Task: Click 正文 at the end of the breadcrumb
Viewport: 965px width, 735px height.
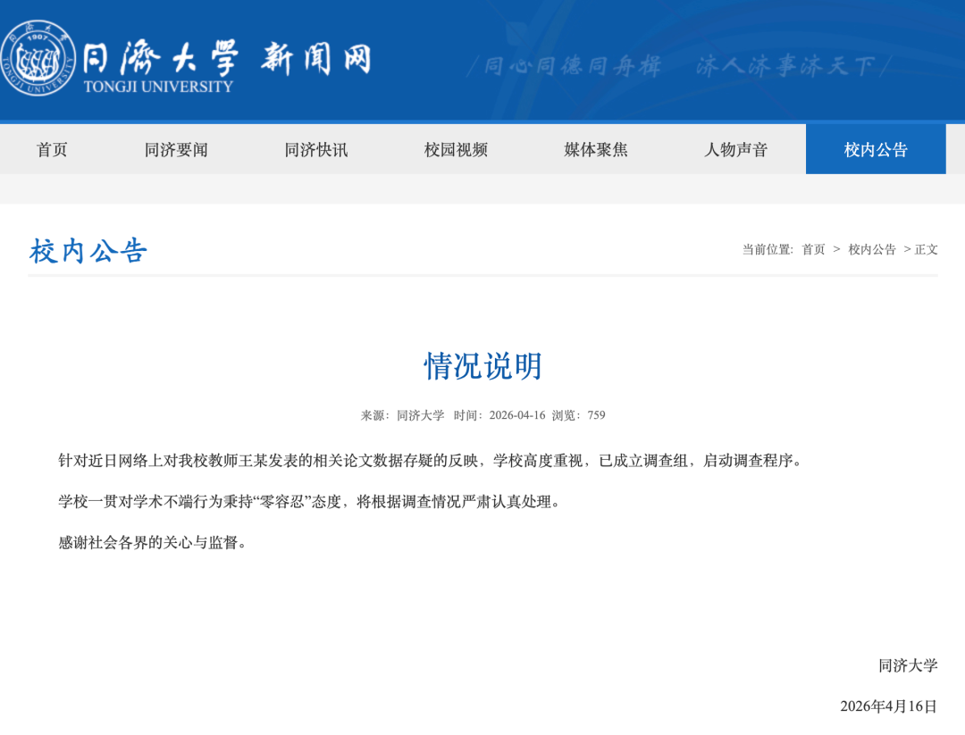Action: tap(925, 250)
